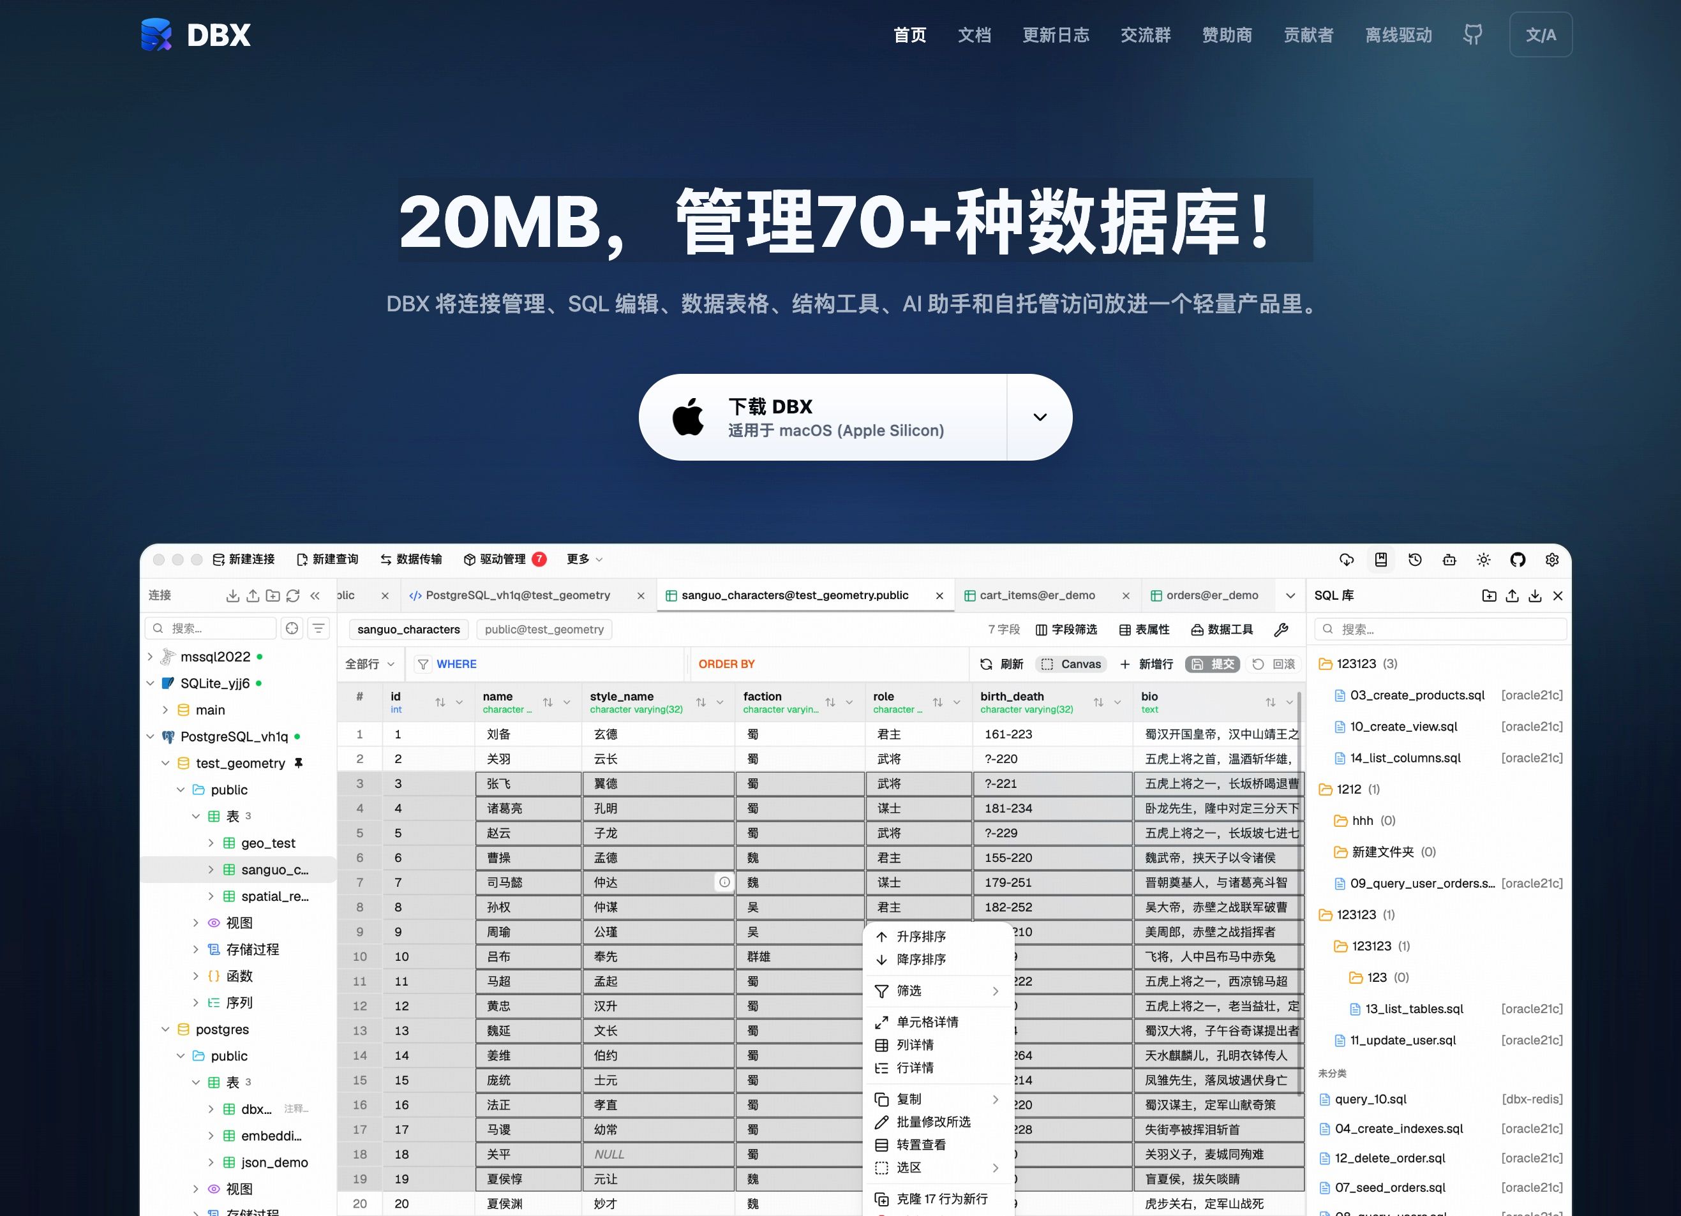This screenshot has width=1681, height=1216.
Task: Expand the 存储过程 node under test_geometry
Action: (196, 949)
